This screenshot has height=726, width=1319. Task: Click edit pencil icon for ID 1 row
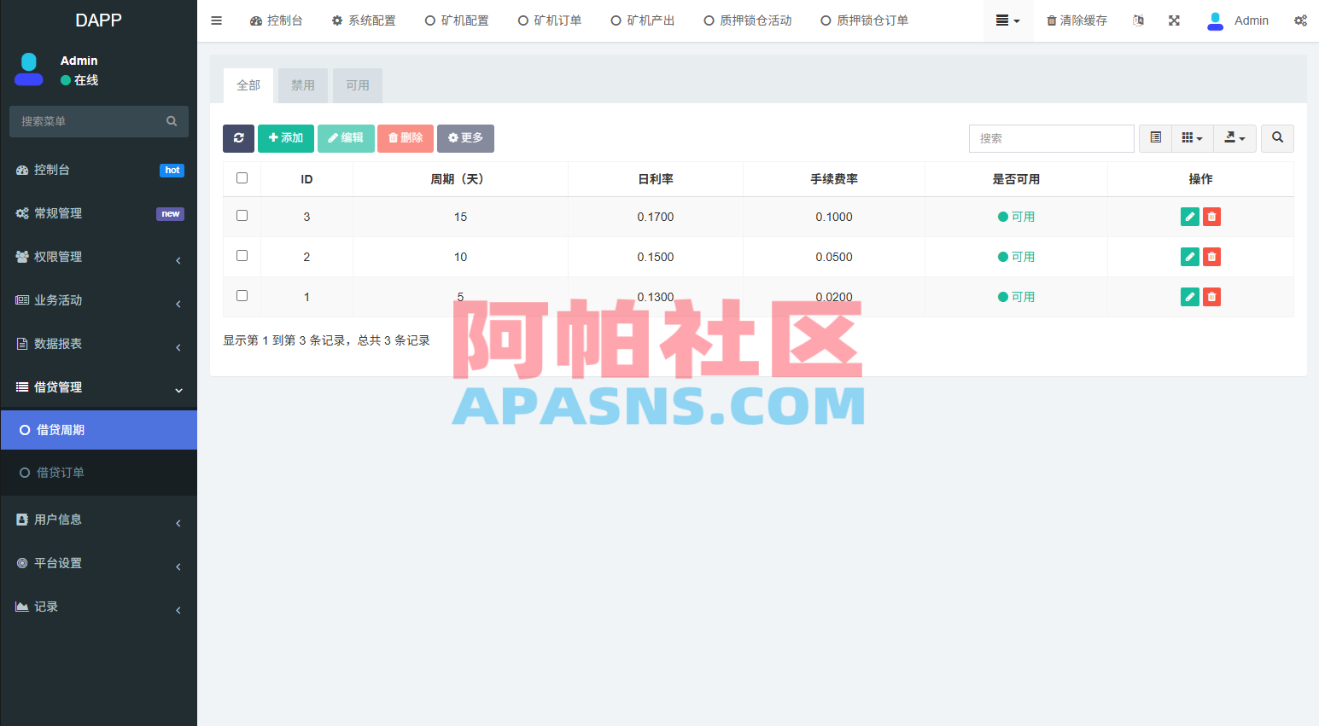(1189, 297)
